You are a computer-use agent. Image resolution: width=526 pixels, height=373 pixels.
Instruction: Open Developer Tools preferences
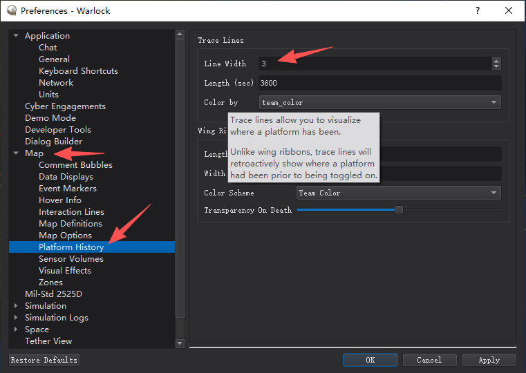57,129
